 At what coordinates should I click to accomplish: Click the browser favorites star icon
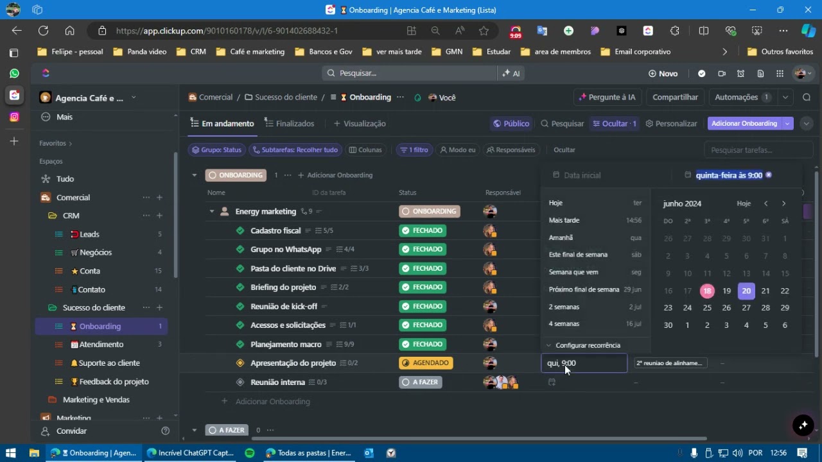point(484,31)
